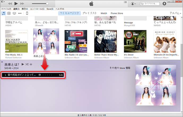Screen dimensions: 183x117
Task: Switch to マイミュージック tab
Action: (x=69, y=13)
